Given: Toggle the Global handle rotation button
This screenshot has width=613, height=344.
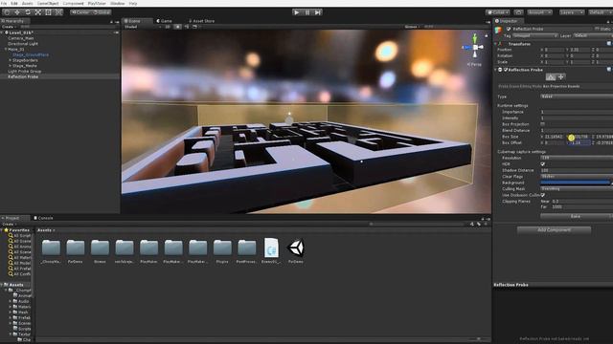Looking at the screenshot, I should click(102, 12).
